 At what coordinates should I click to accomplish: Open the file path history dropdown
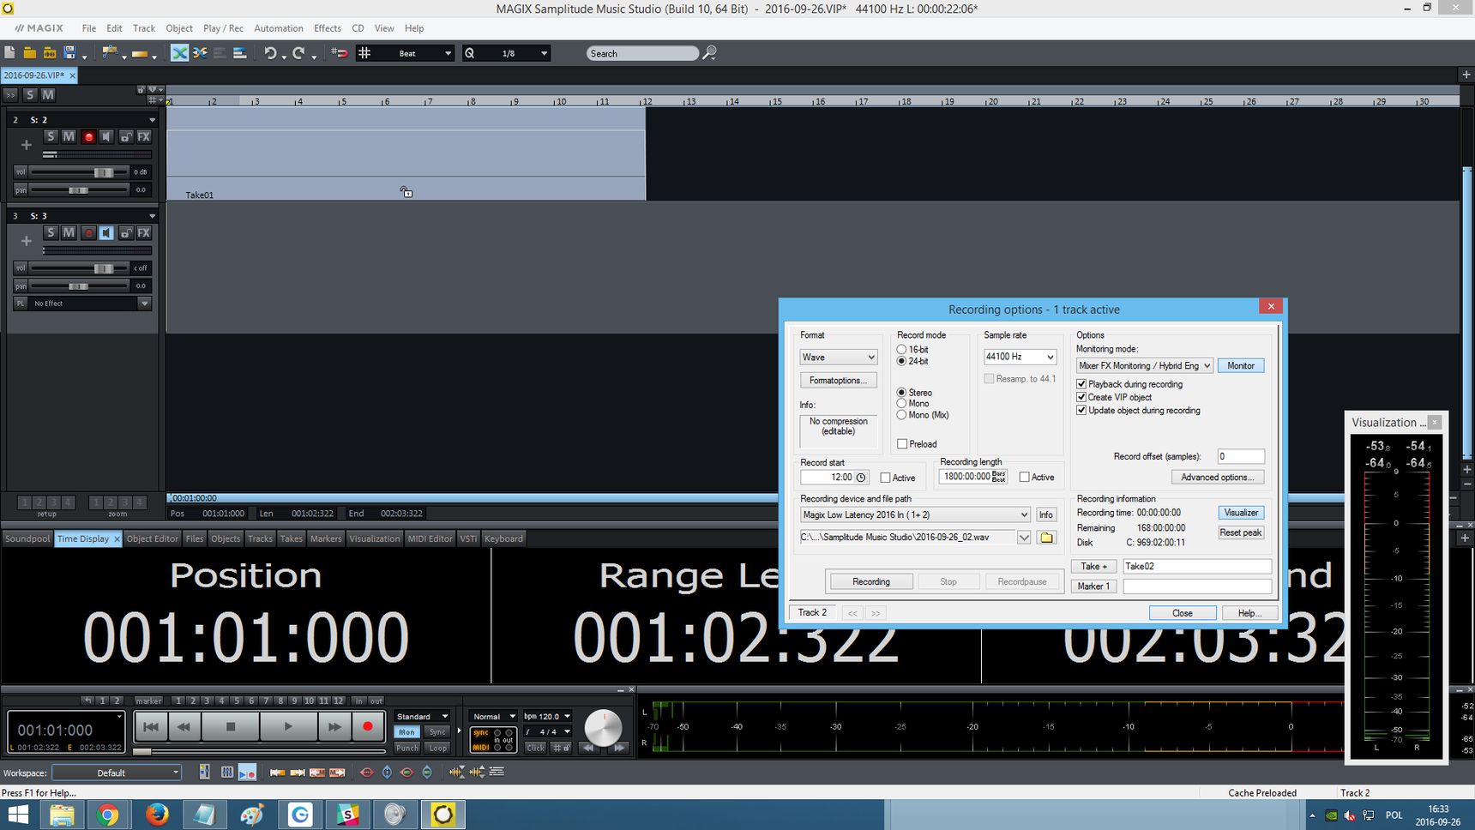pyautogui.click(x=1024, y=538)
